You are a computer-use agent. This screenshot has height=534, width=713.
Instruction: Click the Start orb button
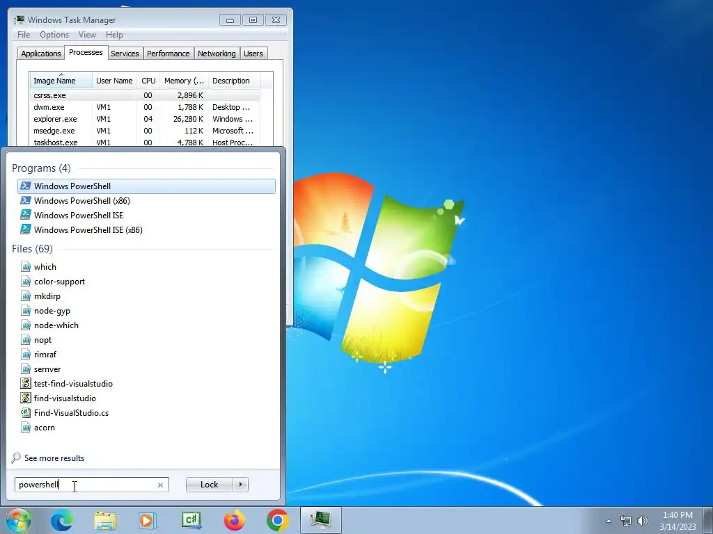(x=19, y=520)
